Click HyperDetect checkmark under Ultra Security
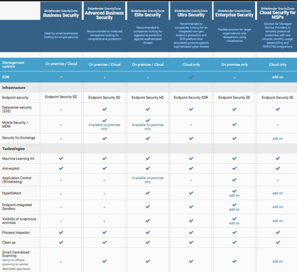This screenshot has height=272, width=297. click(191, 193)
